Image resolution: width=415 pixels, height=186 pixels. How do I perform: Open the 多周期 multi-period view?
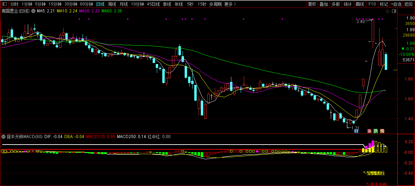[x=216, y=4]
